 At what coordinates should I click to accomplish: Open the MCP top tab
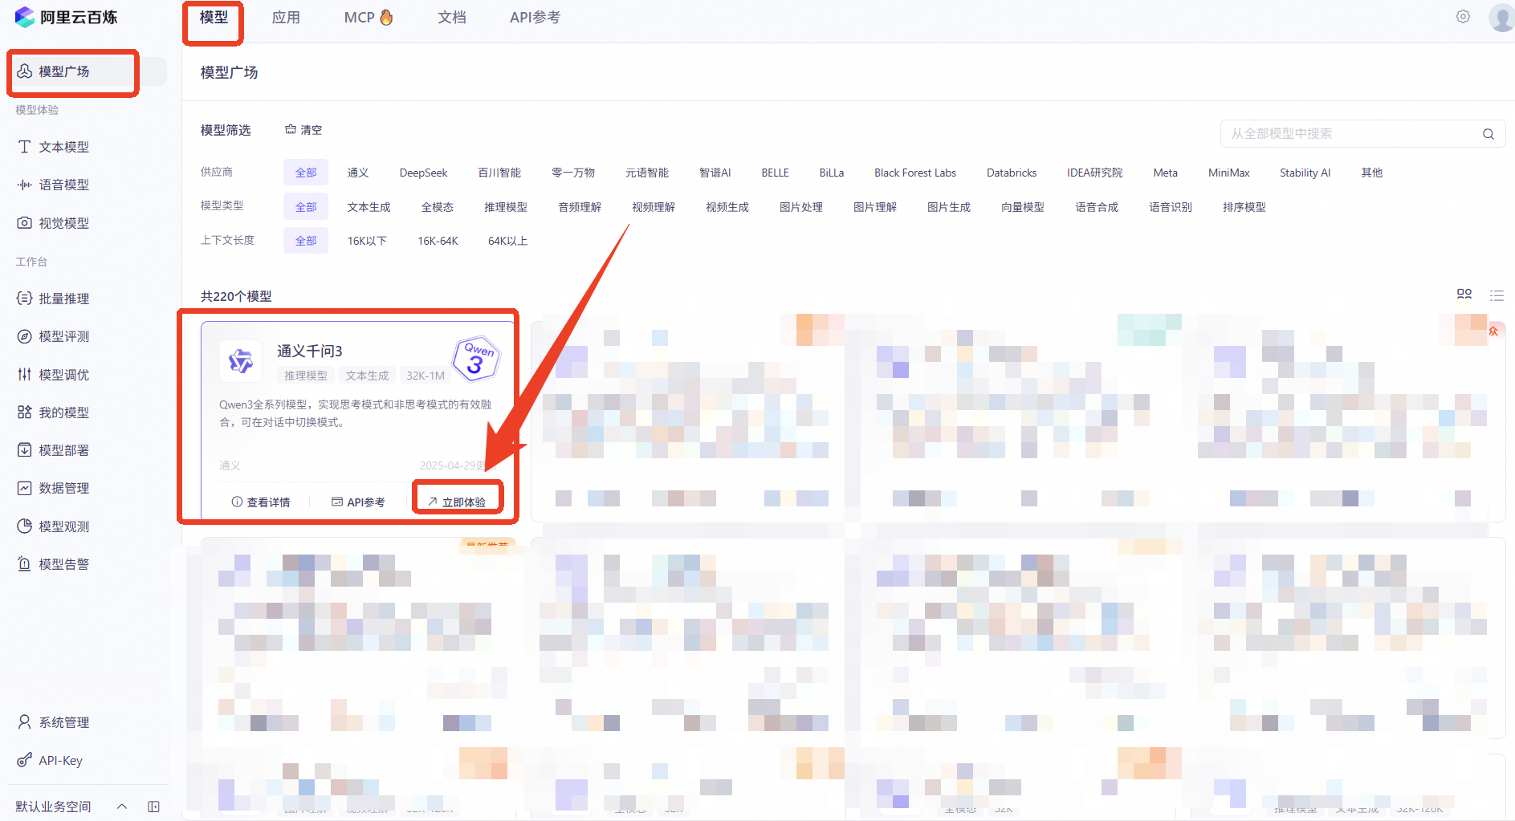[369, 17]
